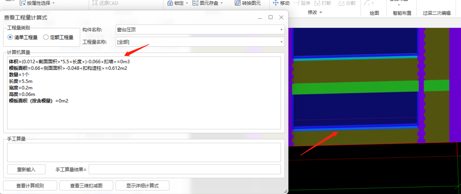Open the 工程量名称 dropdown showing [全部]
The image size is (461, 194).
pyautogui.click(x=200, y=42)
